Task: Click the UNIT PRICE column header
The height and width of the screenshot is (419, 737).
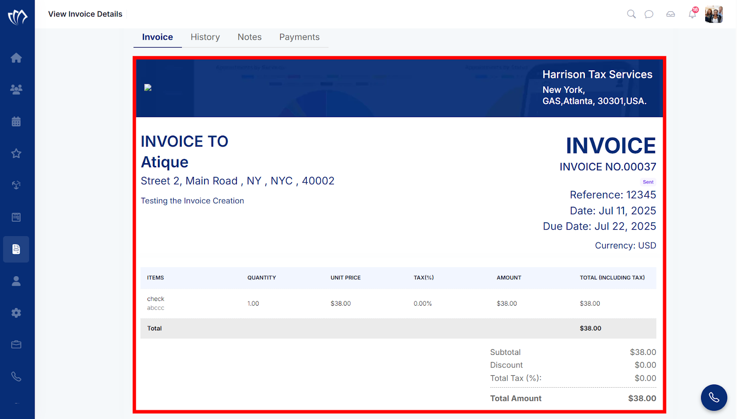Action: click(345, 278)
